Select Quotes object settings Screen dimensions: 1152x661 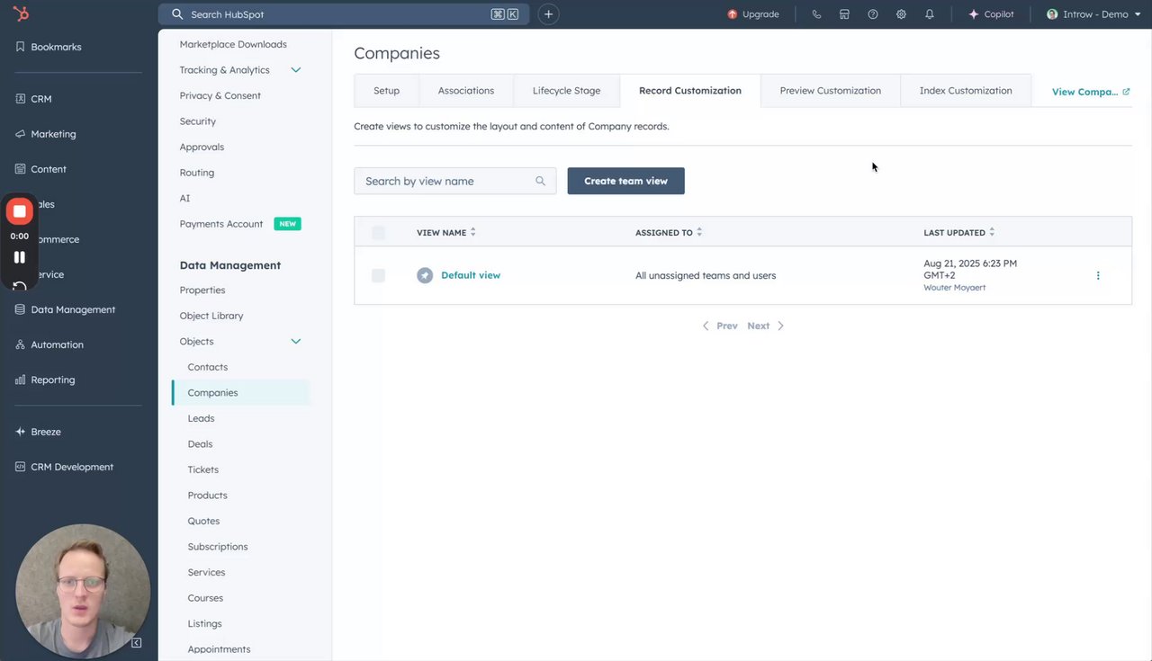pos(203,522)
